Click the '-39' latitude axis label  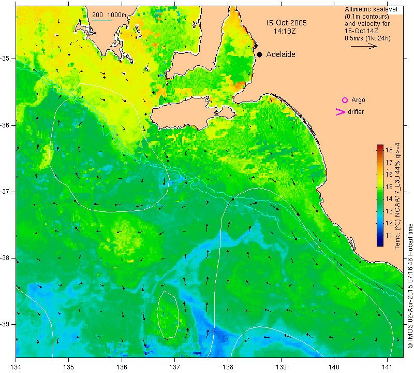click(5, 324)
